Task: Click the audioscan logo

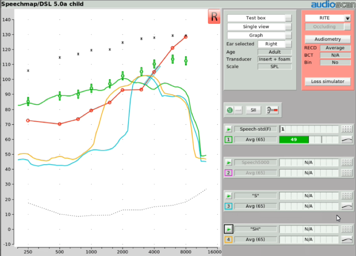Action: 333,4
